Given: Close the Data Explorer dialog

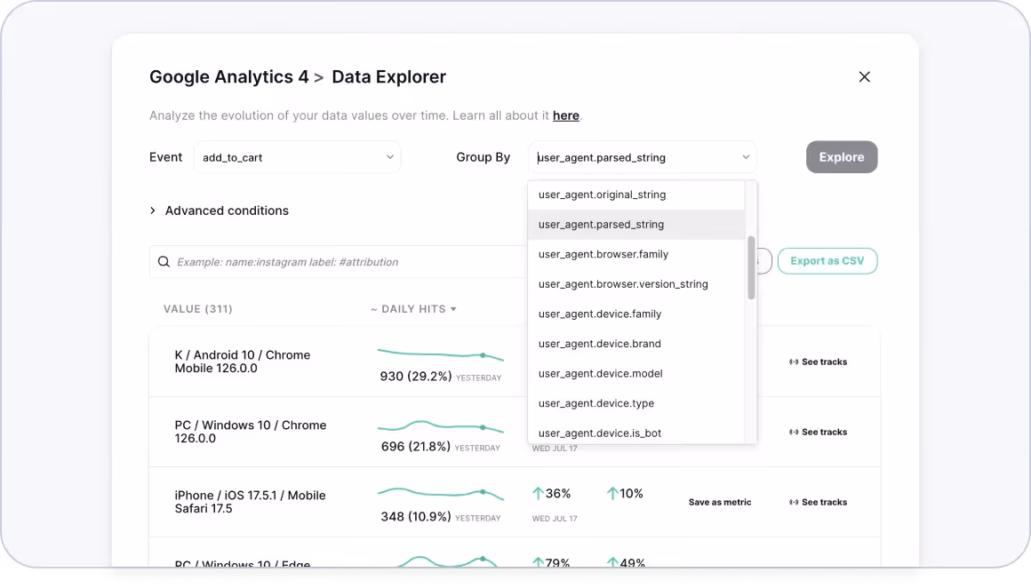Looking at the screenshot, I should [864, 77].
